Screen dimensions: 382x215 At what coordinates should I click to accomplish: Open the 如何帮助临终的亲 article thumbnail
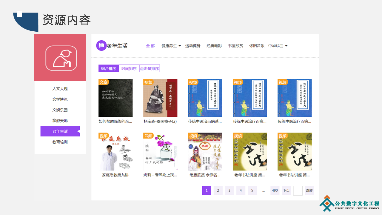click(x=115, y=98)
